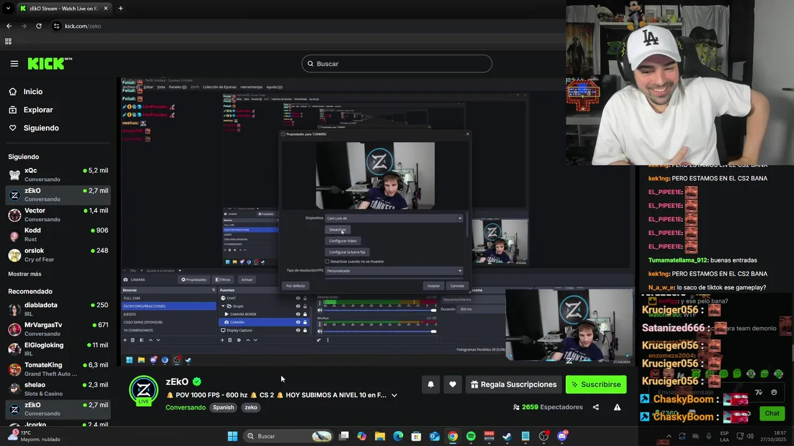Click the site info icon in address bar

tap(56, 26)
